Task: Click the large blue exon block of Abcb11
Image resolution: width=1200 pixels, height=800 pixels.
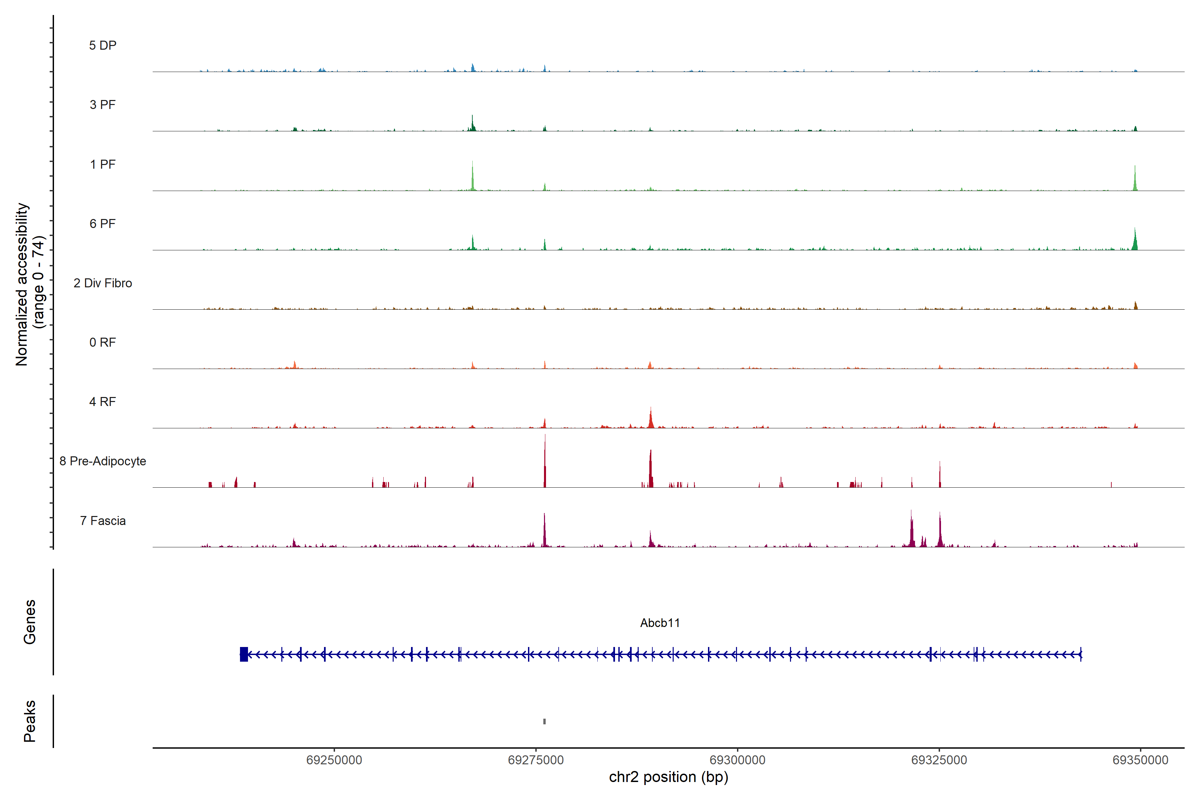Action: (244, 654)
